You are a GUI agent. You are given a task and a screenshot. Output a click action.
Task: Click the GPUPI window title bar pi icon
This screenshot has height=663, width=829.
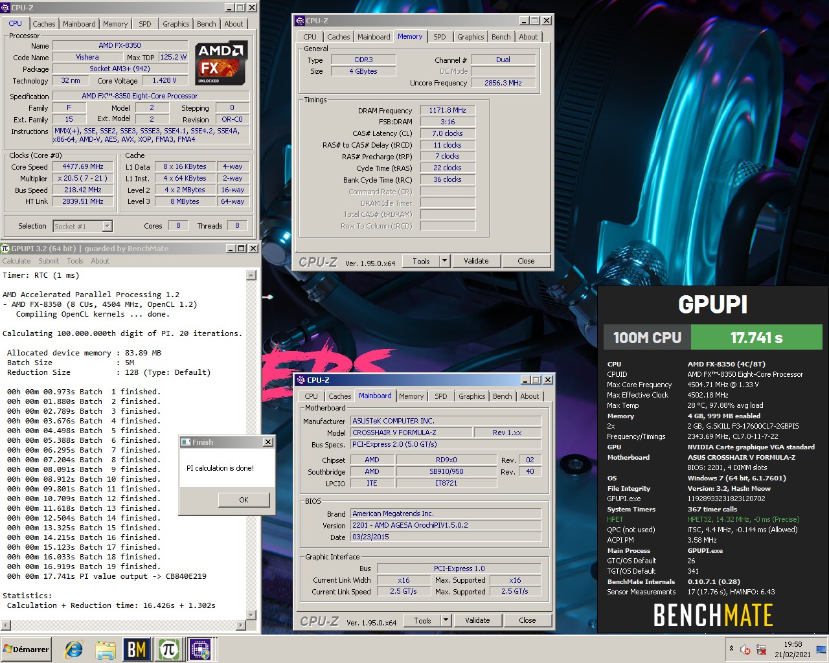click(6, 248)
